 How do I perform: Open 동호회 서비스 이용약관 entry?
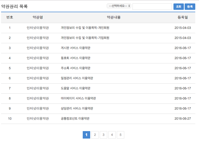tap(76, 58)
